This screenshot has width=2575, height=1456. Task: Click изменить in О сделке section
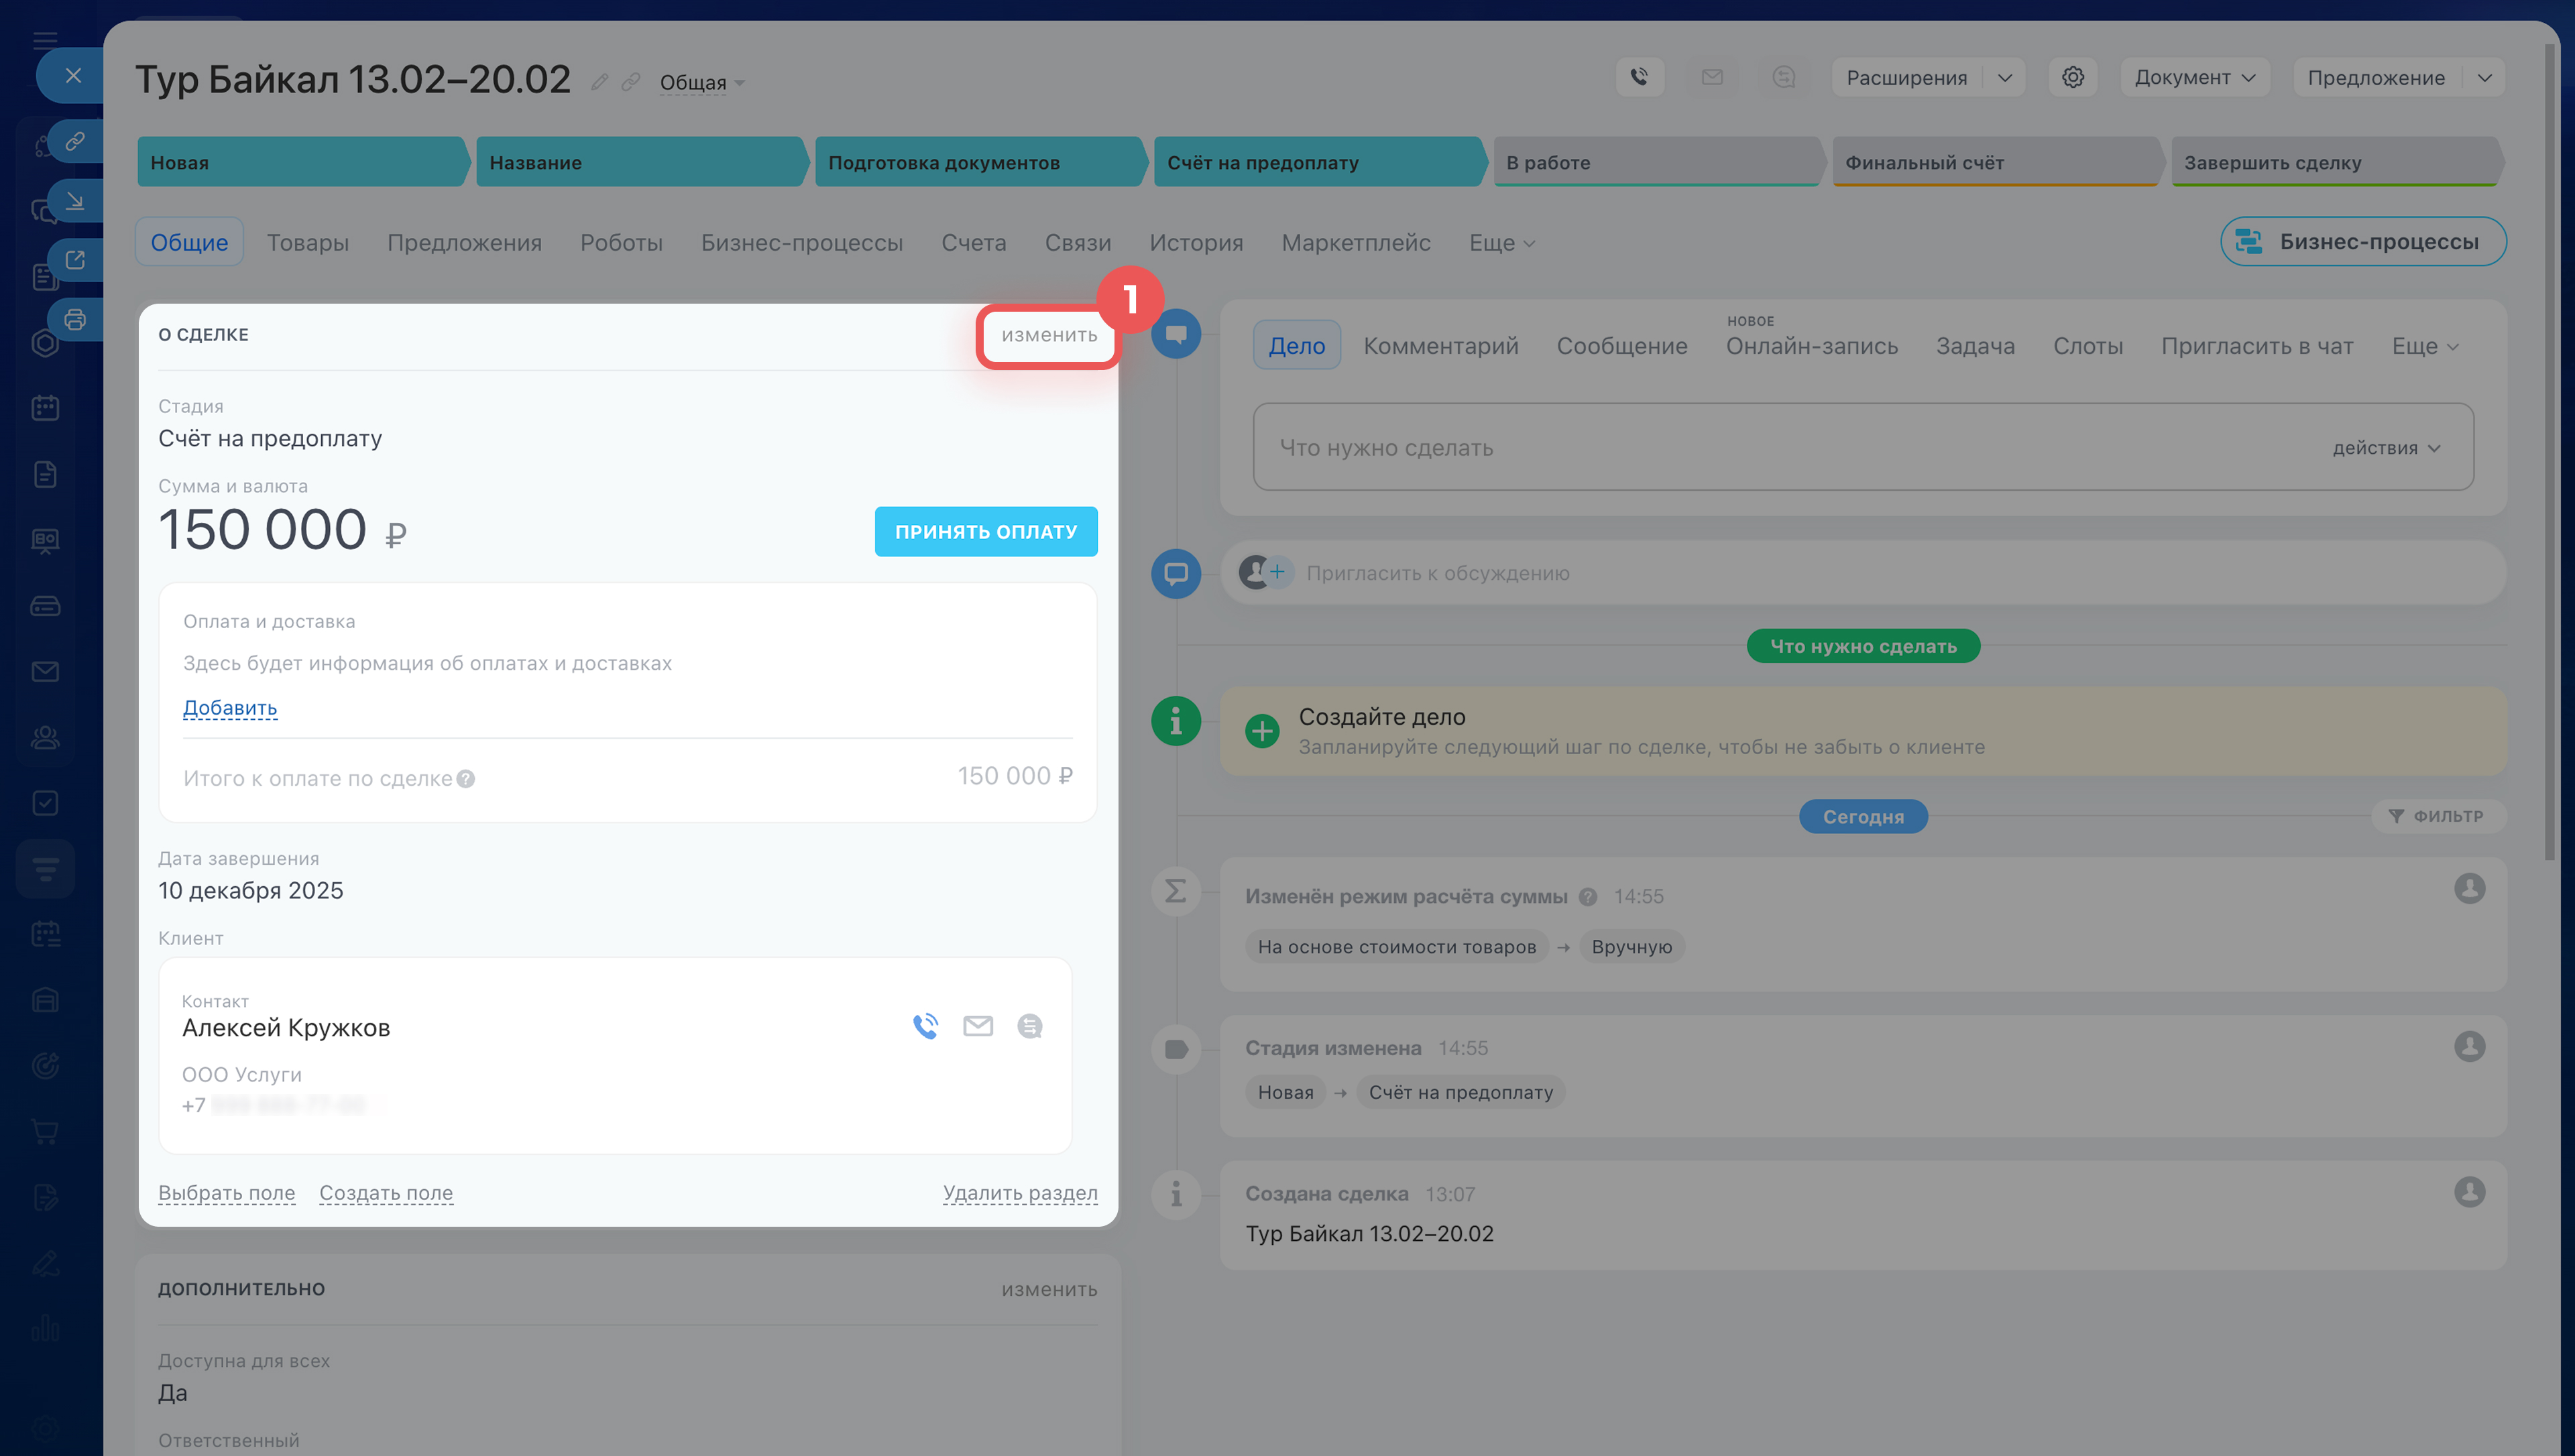[1049, 335]
